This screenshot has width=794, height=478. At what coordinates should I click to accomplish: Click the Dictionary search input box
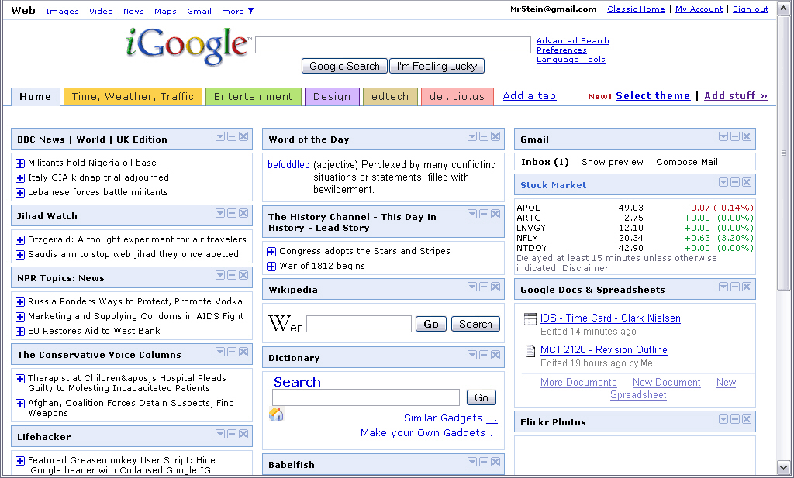click(x=366, y=397)
